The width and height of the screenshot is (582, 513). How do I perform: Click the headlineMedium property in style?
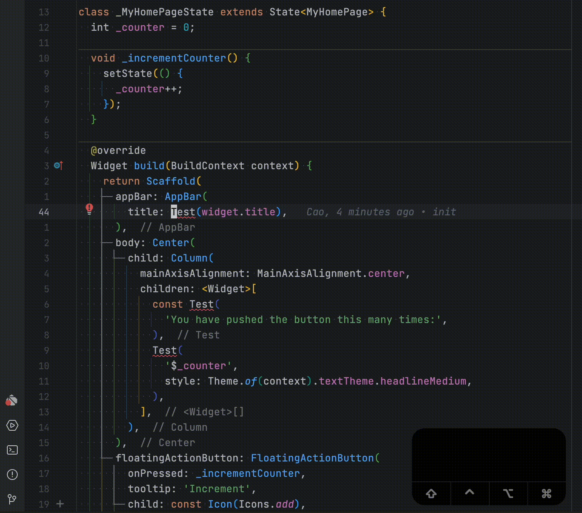point(423,381)
